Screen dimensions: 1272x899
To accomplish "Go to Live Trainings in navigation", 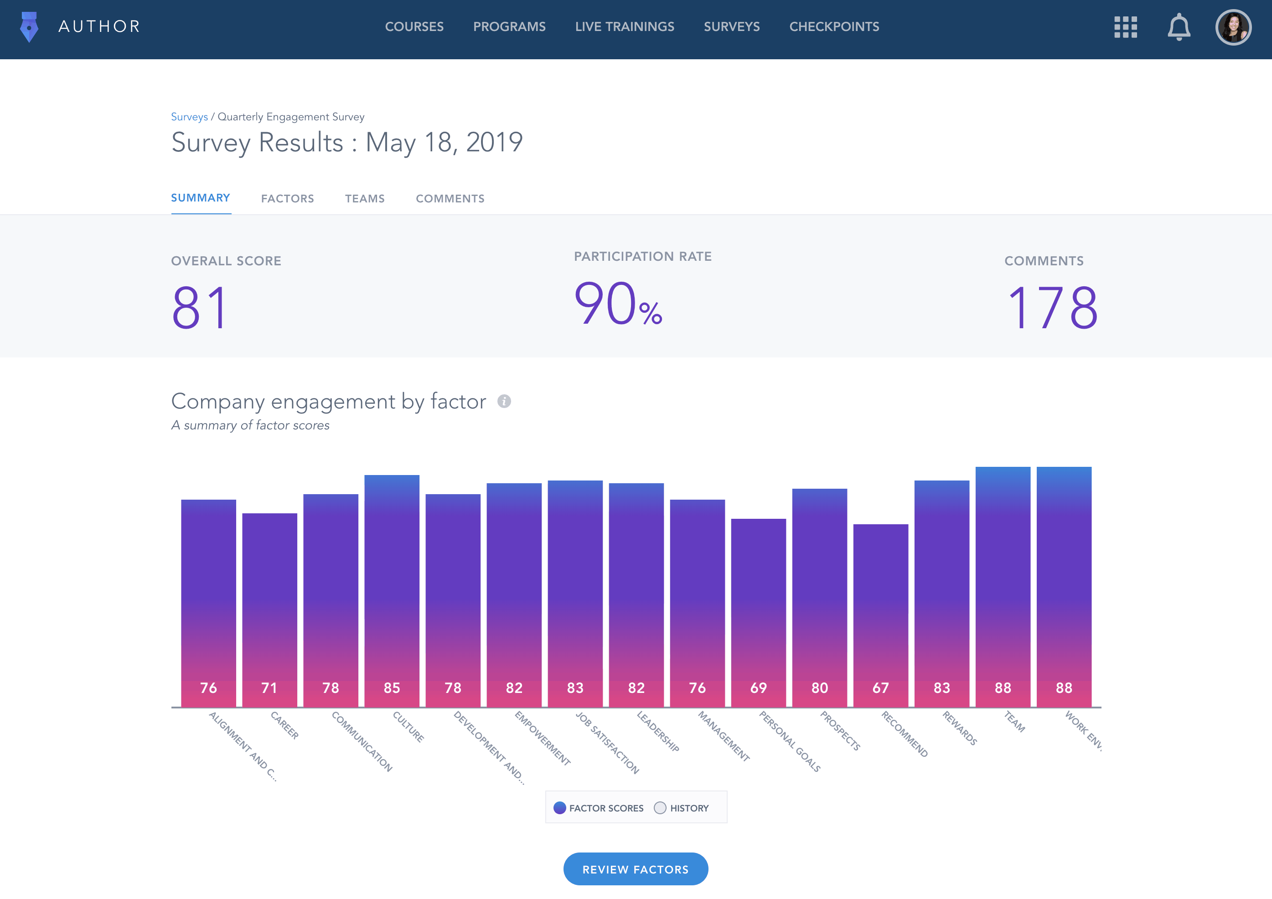I will pyautogui.click(x=624, y=26).
